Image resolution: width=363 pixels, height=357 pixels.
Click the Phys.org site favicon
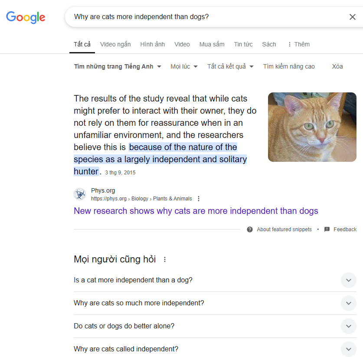click(80, 194)
